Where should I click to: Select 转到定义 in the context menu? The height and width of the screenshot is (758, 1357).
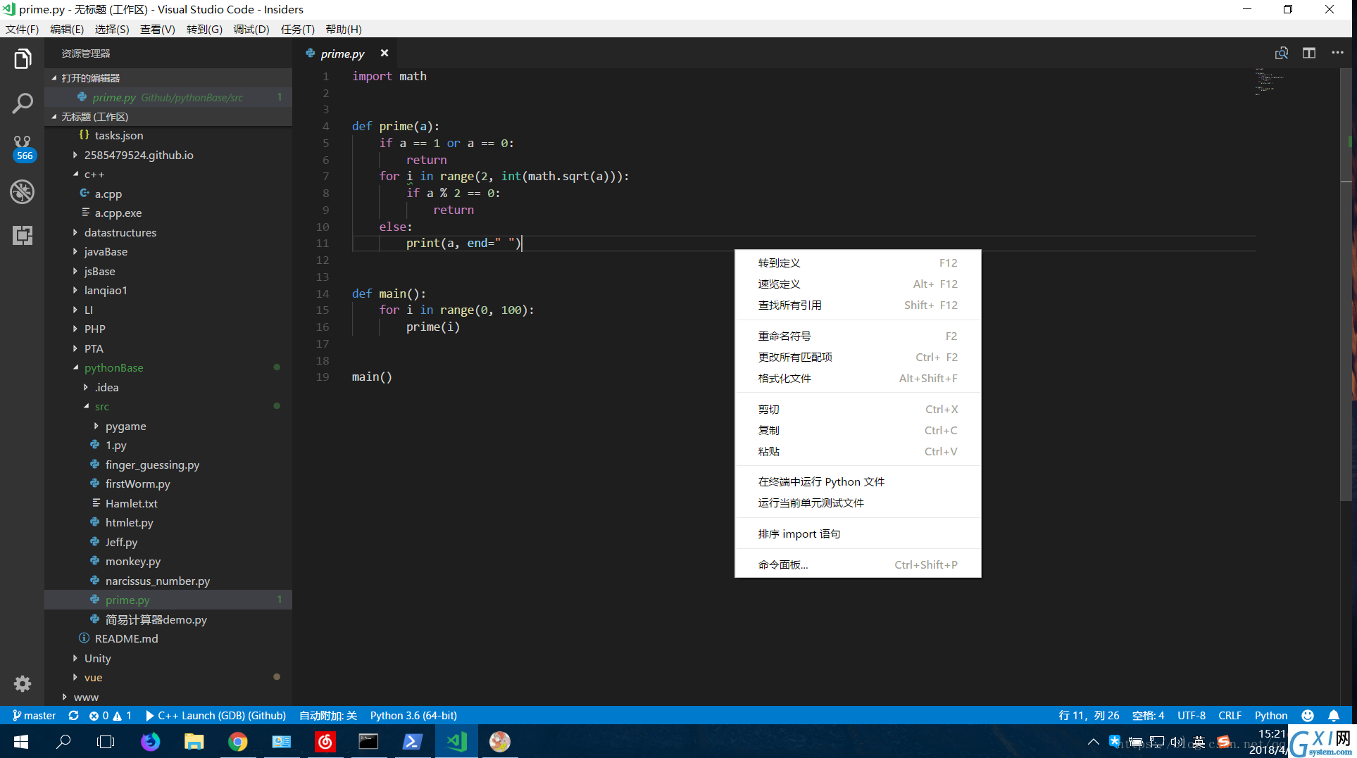click(x=858, y=263)
